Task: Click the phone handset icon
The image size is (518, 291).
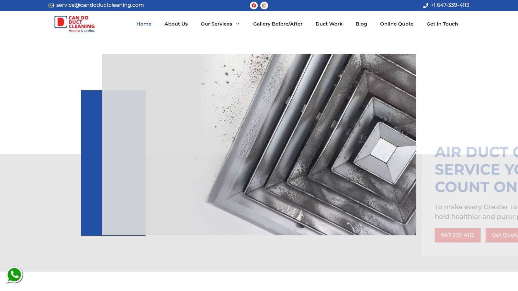Action: coord(425,5)
